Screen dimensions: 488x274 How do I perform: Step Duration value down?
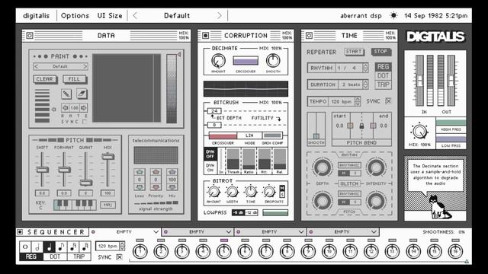pos(366,87)
